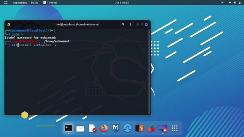Open the Terminal menu in top bar
This screenshot has width=244, height=137.
click(50, 3)
